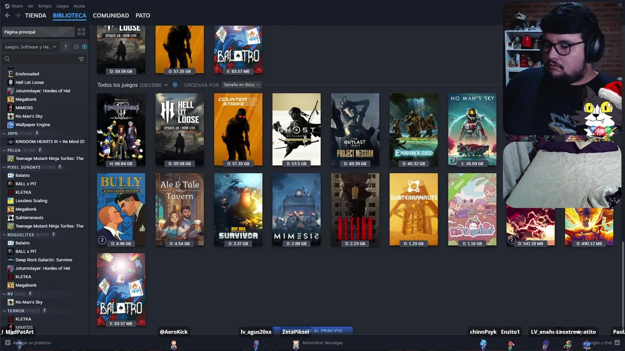This screenshot has height=351, width=625.
Task: Open the Kingdom Hearts III cover thumbnail
Action: [x=121, y=130]
